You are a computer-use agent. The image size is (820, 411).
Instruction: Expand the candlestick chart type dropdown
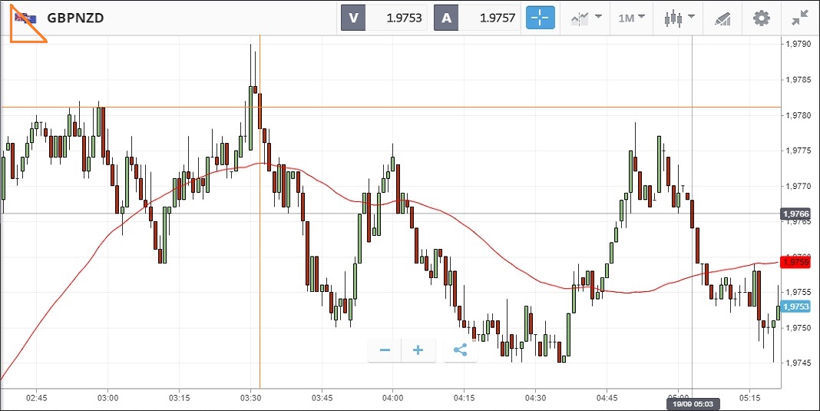click(679, 18)
